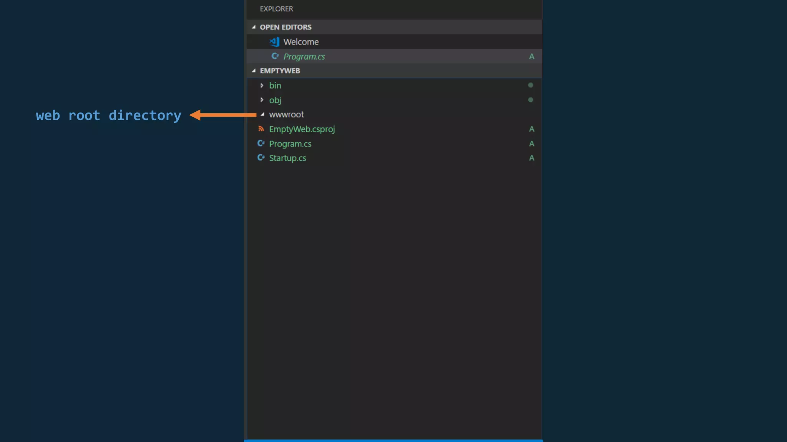The image size is (787, 442).
Task: Expand the bin folder arrow
Action: (262, 86)
